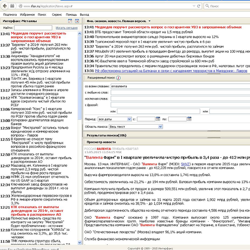Open the SHVZ ticker link in article
The image size is (250, 250).
pyautogui.click(x=185, y=164)
